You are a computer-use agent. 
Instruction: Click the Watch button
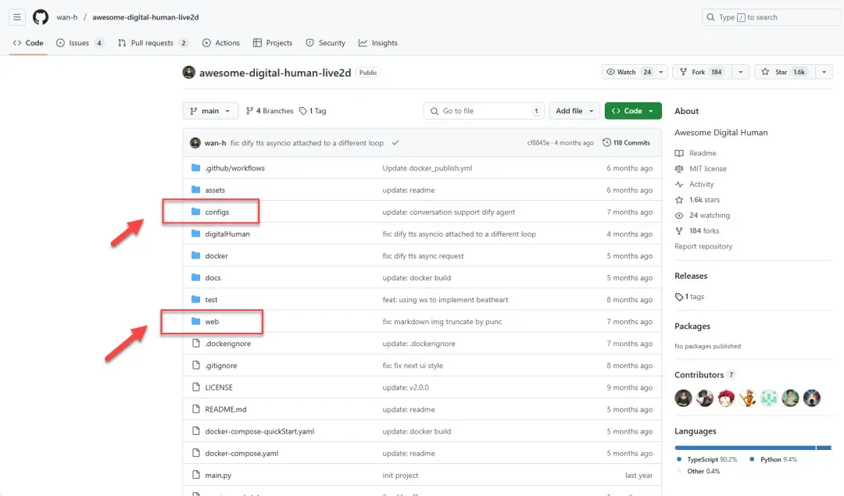628,72
